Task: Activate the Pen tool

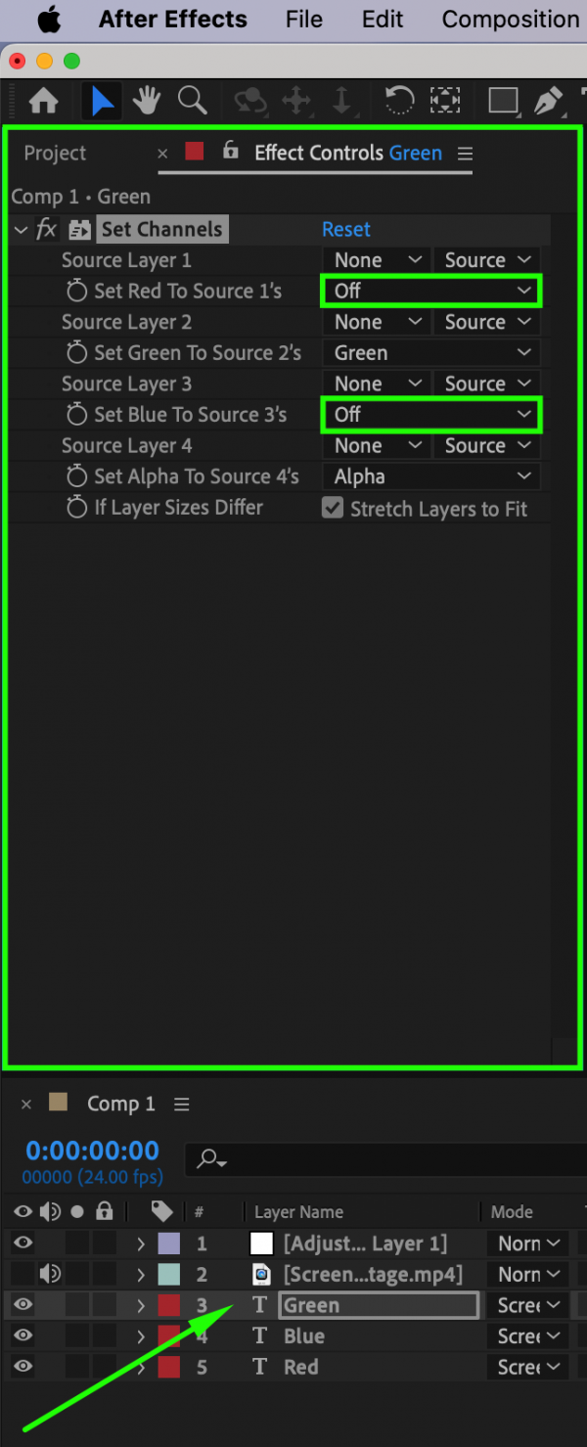Action: [x=549, y=101]
